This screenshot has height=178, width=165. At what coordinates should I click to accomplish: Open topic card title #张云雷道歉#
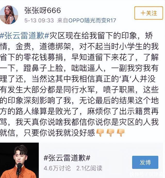[x=67, y=158]
